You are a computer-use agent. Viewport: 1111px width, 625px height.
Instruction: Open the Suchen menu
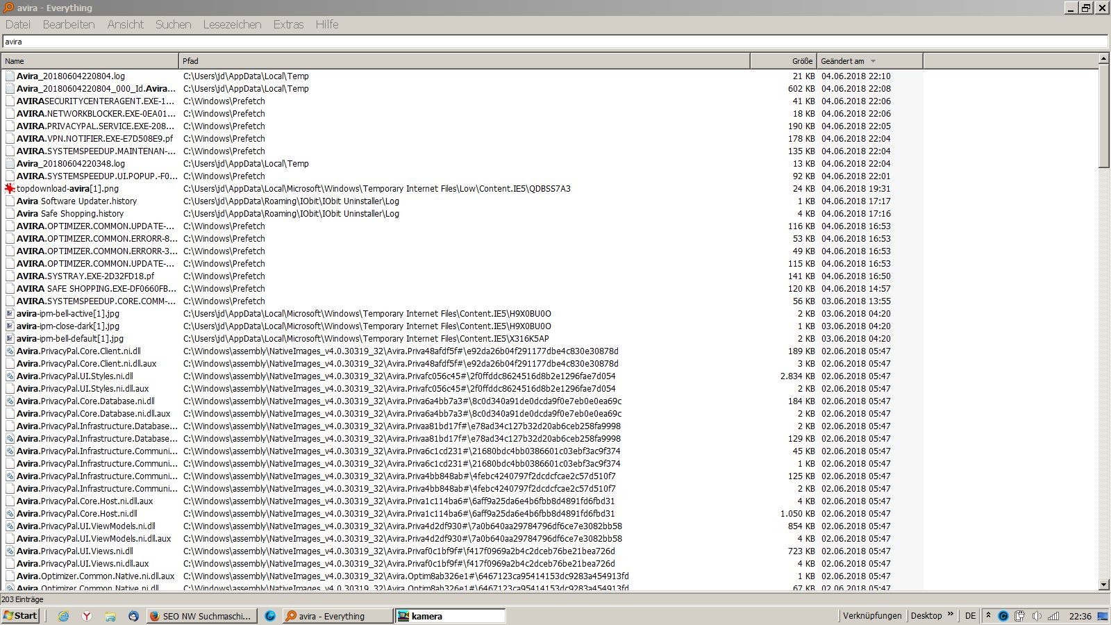(173, 24)
